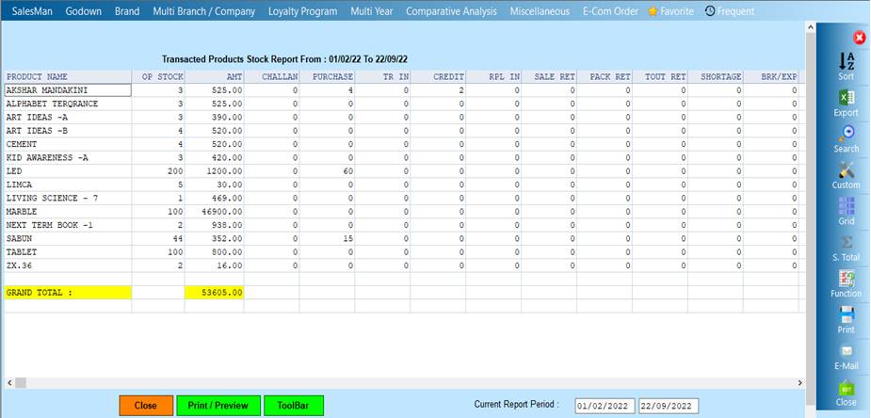Click the orange Close button
Screen dimensions: 871x418
[x=146, y=405]
